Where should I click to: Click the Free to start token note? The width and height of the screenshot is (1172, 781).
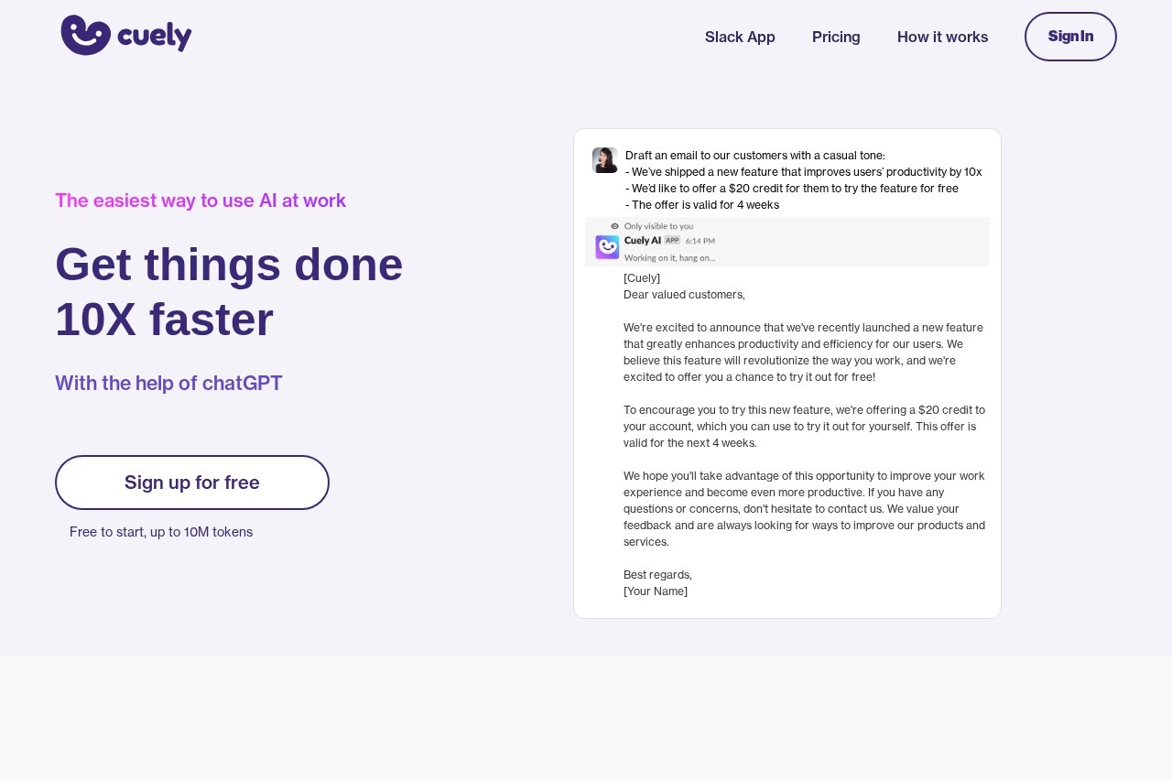161,532
